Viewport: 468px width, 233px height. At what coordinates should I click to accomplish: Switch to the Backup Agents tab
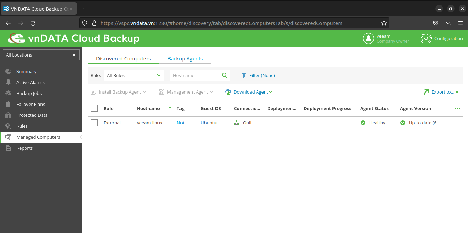(185, 59)
